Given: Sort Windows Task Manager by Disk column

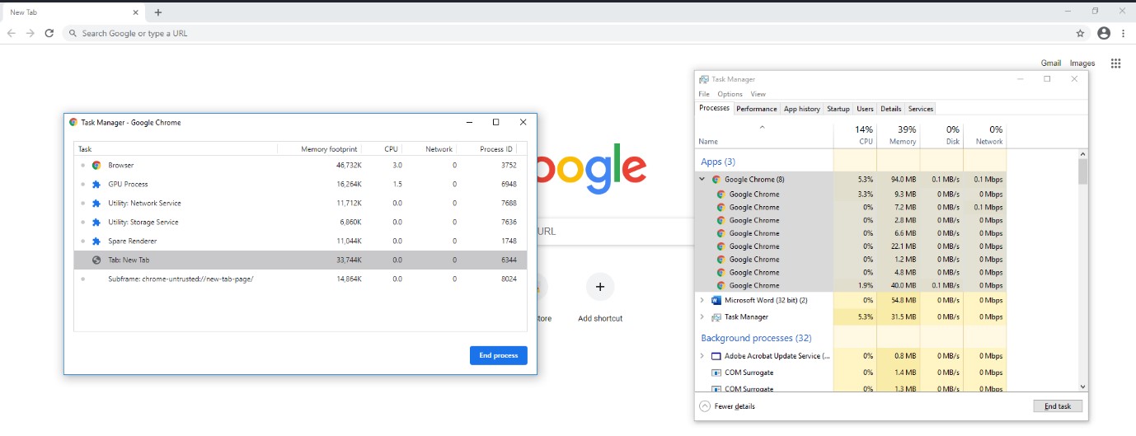Looking at the screenshot, I should tap(941, 135).
